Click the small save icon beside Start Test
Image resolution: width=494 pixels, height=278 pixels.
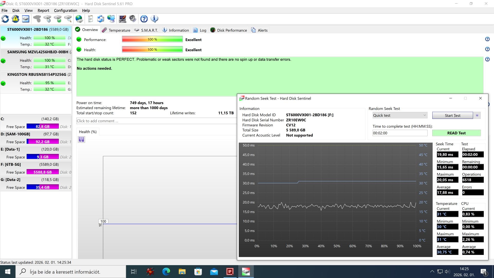477,115
